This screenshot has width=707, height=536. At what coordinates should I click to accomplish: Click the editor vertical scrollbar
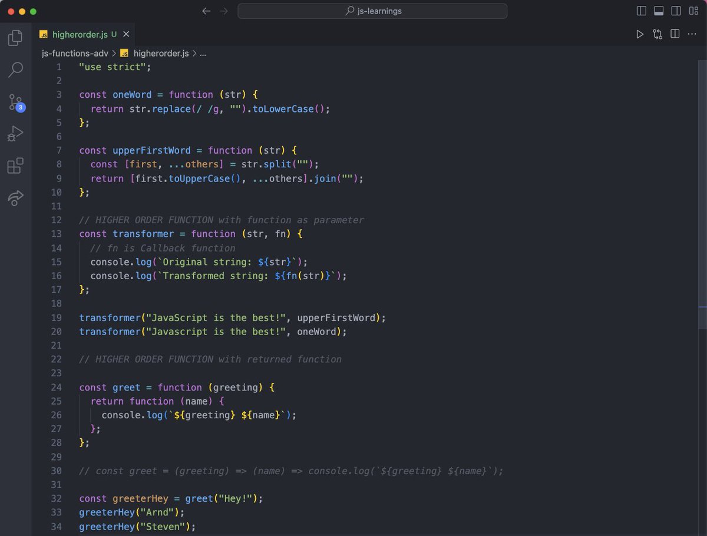pyautogui.click(x=702, y=194)
